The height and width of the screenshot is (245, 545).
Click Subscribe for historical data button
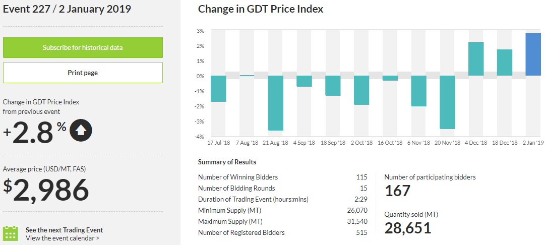point(83,47)
